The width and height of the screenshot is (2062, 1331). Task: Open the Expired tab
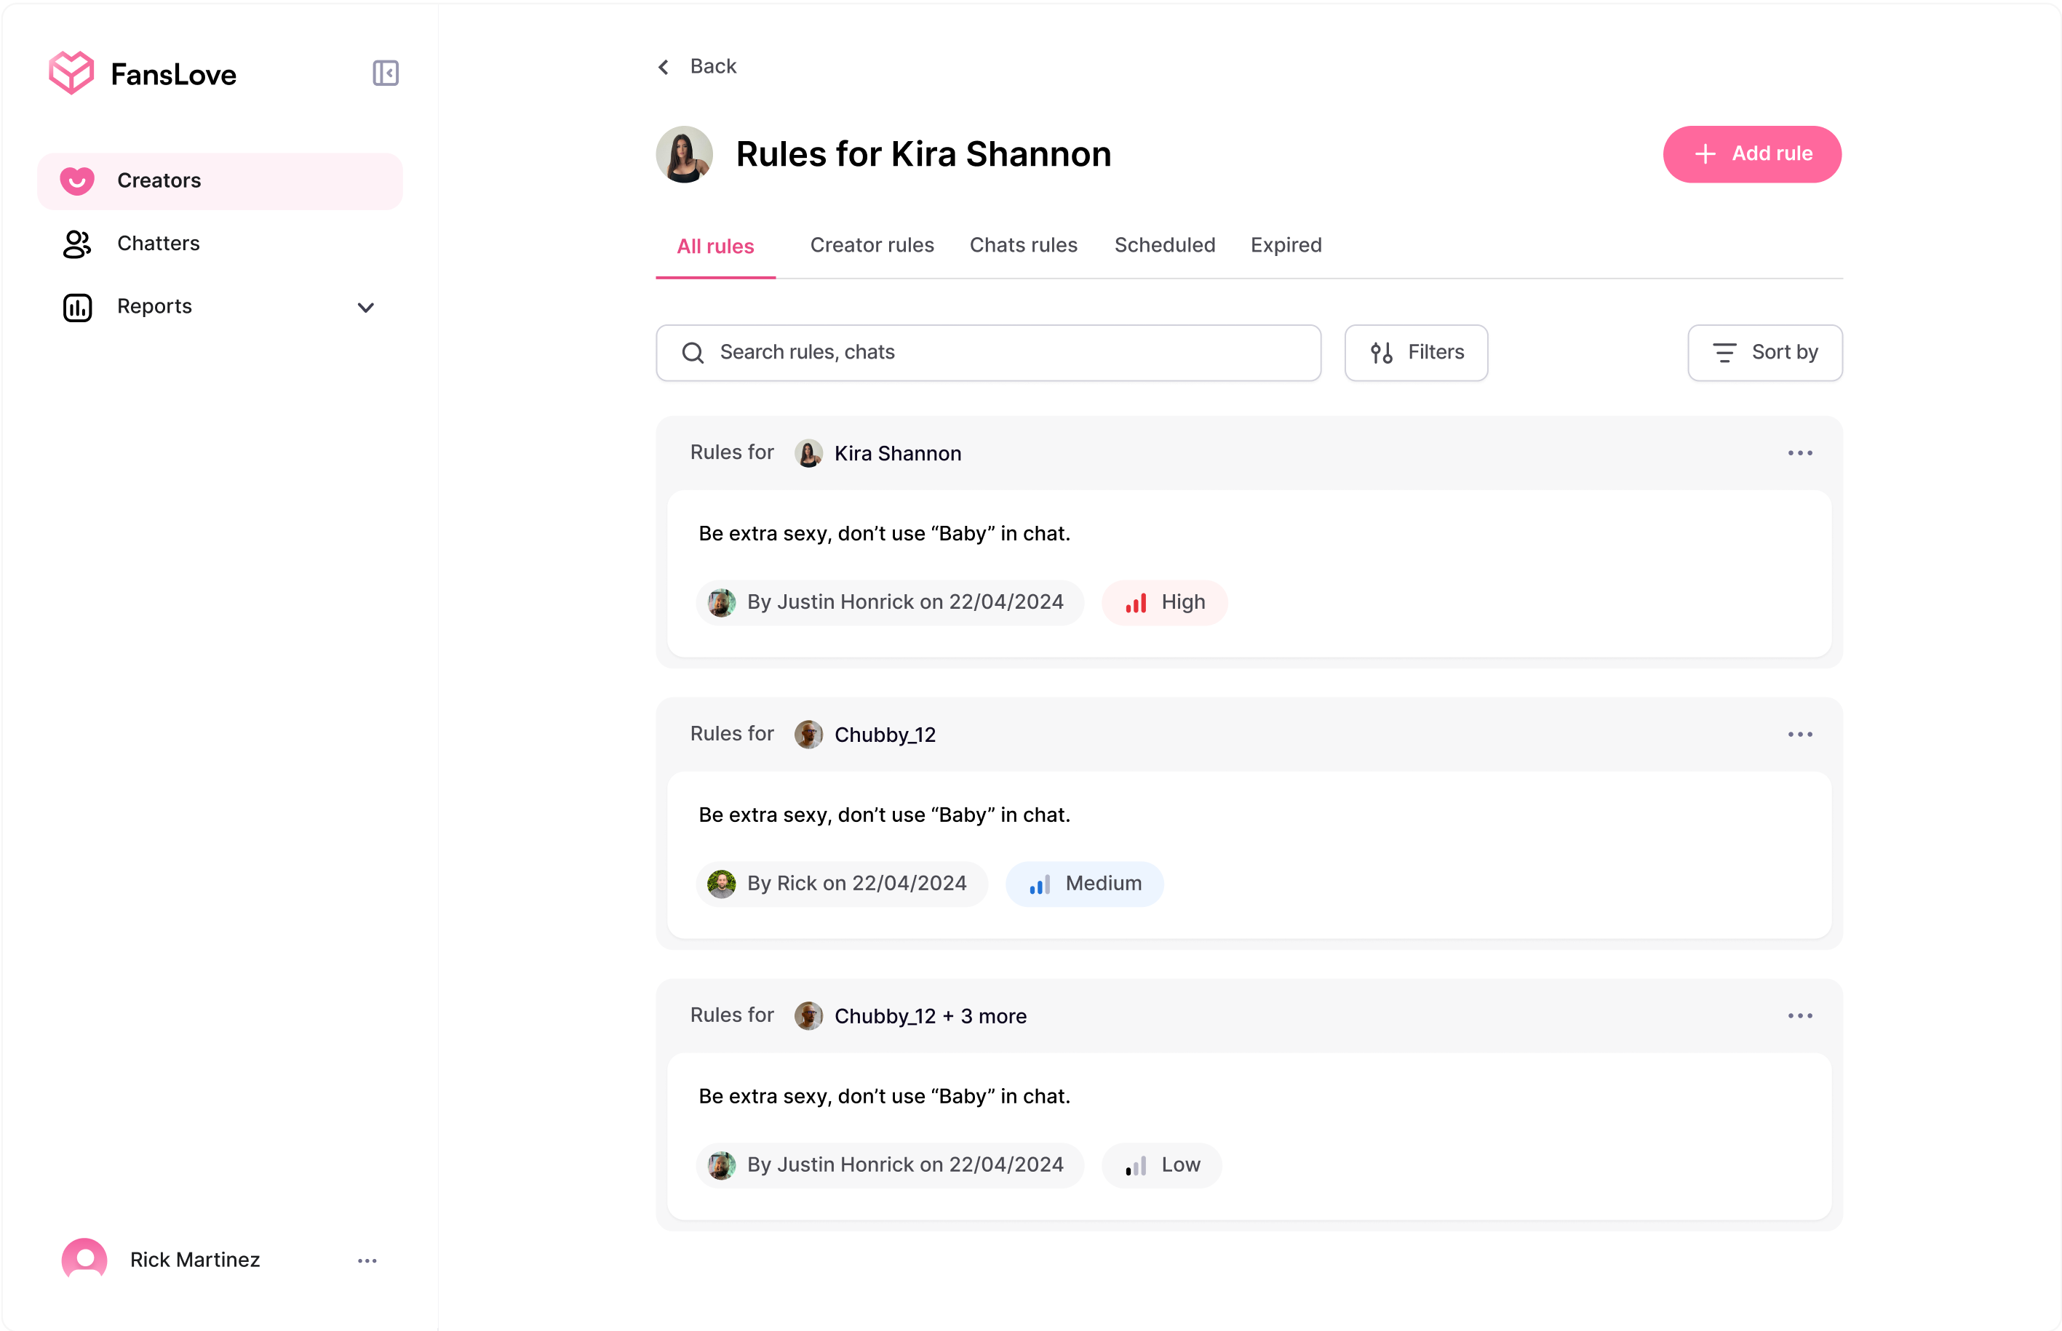pos(1286,245)
